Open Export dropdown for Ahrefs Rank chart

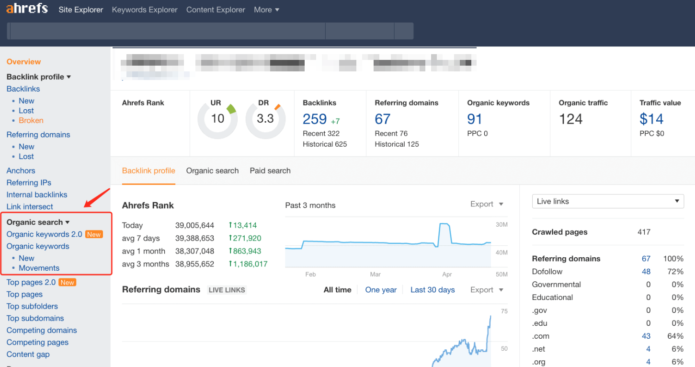(x=487, y=204)
